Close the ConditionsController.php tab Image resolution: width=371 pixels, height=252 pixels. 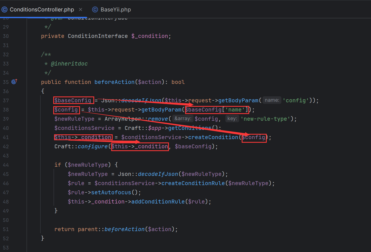pyautogui.click(x=81, y=9)
